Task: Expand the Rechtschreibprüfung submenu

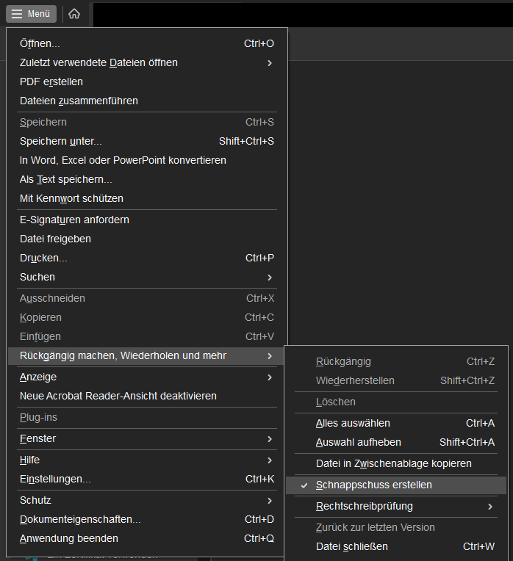Action: pyautogui.click(x=396, y=507)
